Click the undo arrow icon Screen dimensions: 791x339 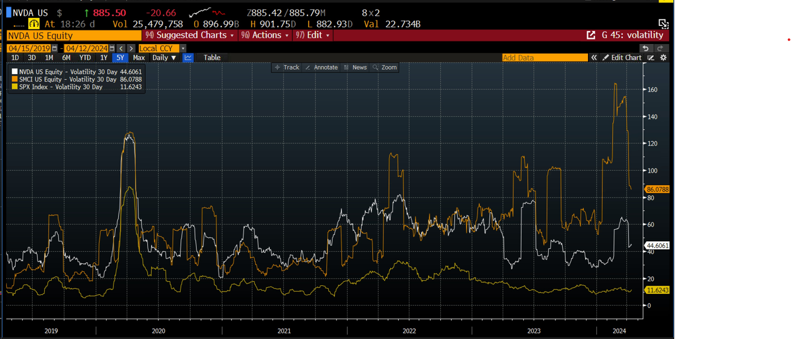pos(645,48)
